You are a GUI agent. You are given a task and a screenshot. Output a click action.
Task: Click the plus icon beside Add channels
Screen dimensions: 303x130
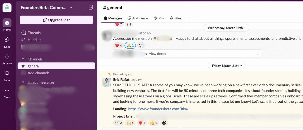[23, 73]
